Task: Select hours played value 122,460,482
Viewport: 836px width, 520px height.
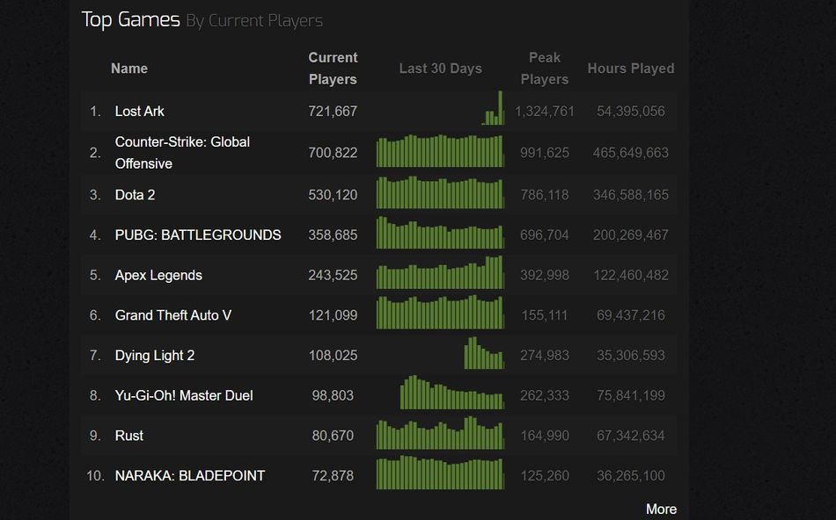Action: coord(631,275)
